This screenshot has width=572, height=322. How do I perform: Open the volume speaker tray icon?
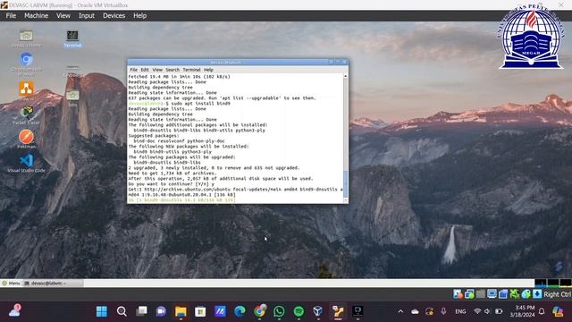[488, 311]
